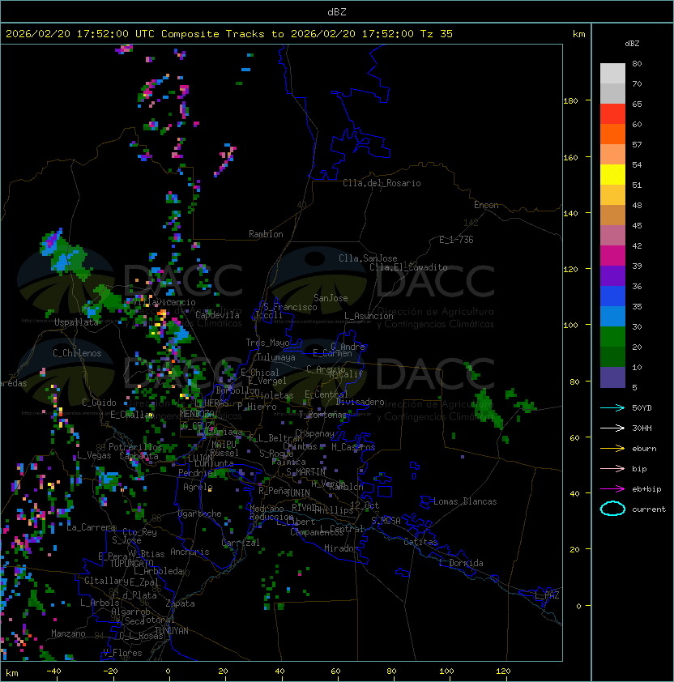
Task: Click the 'E_1-736' map label
Action: (x=456, y=240)
